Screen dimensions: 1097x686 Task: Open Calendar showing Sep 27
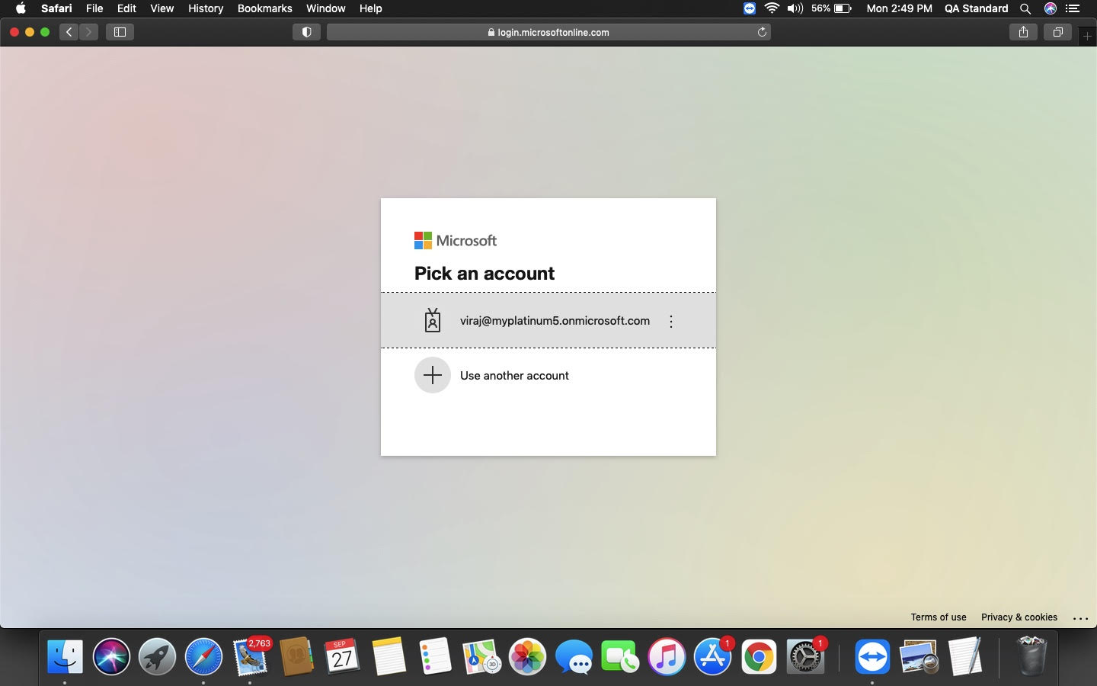pyautogui.click(x=342, y=657)
